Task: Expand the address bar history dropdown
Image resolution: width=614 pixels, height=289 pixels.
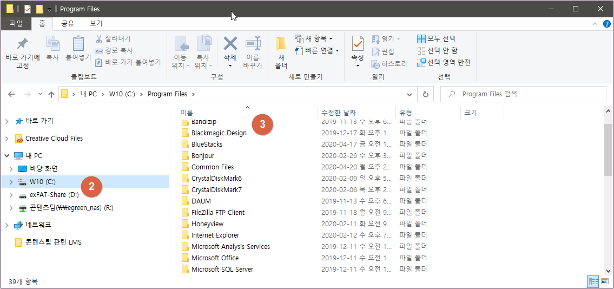Action: pos(410,94)
